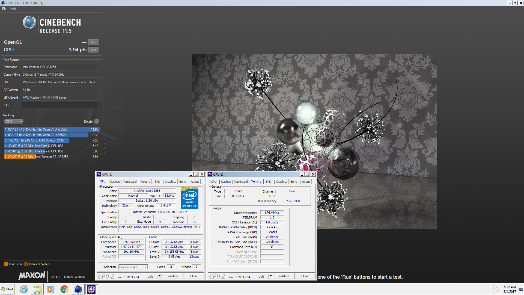Viewport: 524px width, 295px height.
Task: Click Tools button in right CPU-Z
Action: point(261,276)
